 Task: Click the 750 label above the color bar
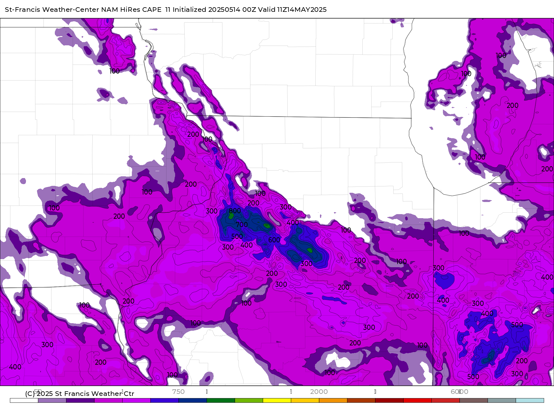[178, 392]
